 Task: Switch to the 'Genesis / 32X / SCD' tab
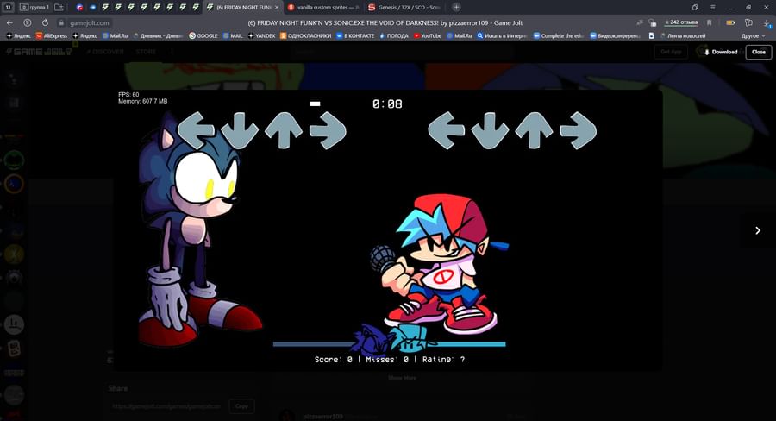coord(404,8)
